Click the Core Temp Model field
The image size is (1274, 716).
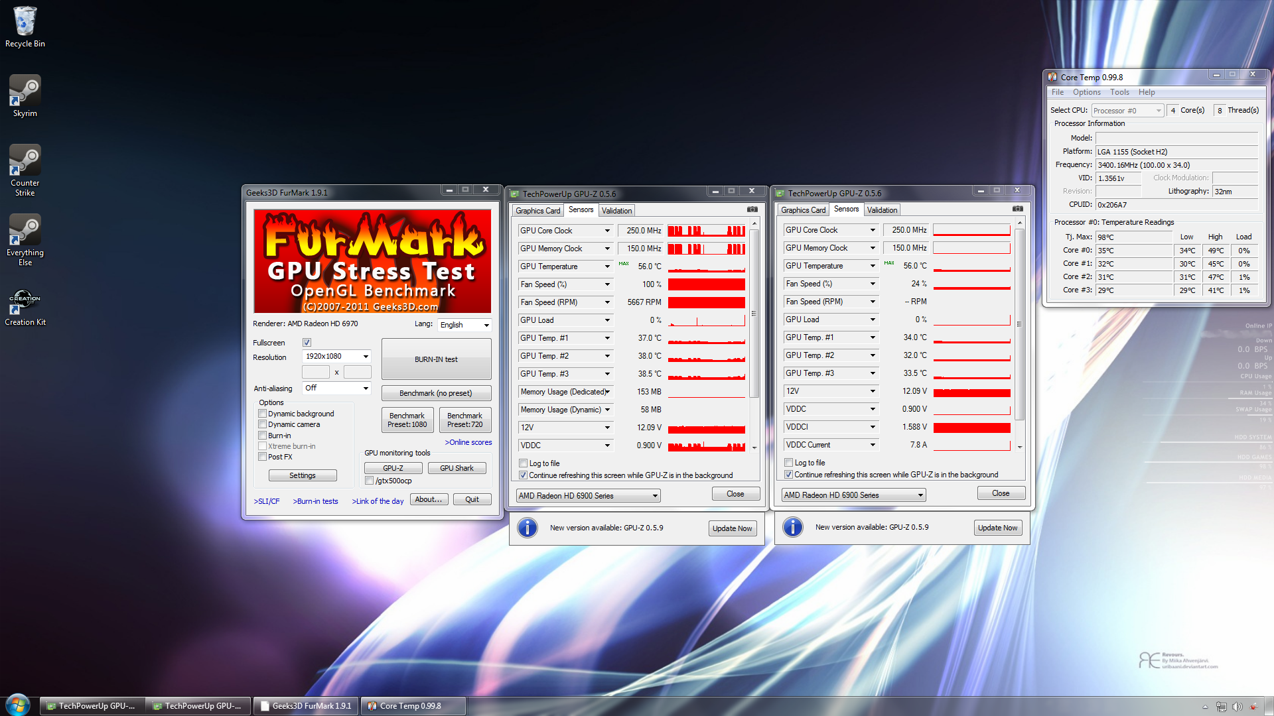[x=1176, y=138]
